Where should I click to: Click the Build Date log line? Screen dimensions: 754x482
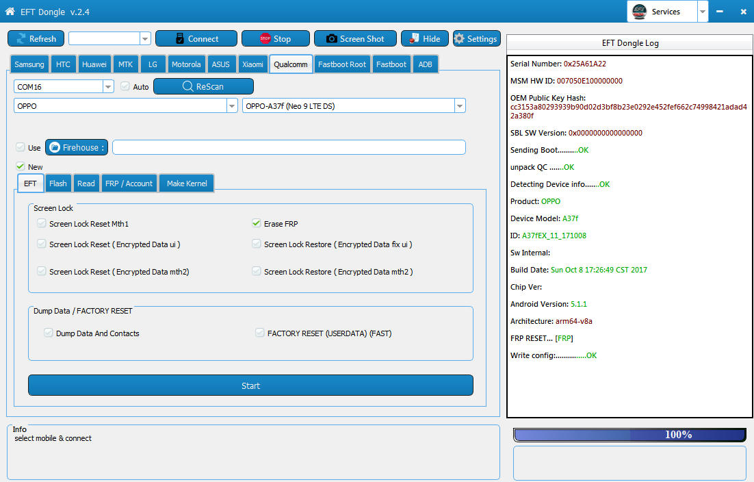pos(578,270)
